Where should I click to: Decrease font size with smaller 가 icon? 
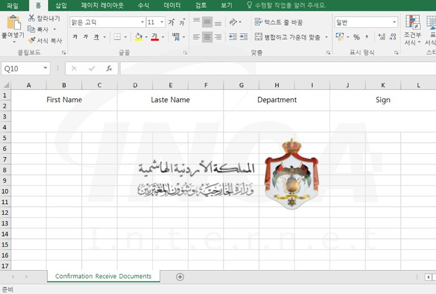[182, 22]
